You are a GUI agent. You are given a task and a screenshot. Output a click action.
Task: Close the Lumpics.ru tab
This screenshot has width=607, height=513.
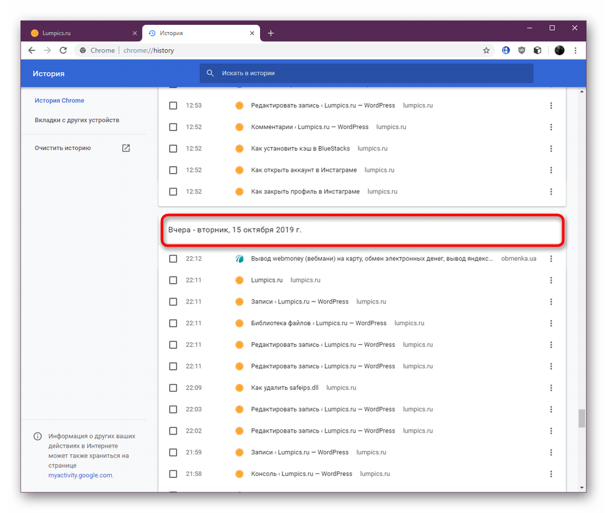[x=135, y=33]
